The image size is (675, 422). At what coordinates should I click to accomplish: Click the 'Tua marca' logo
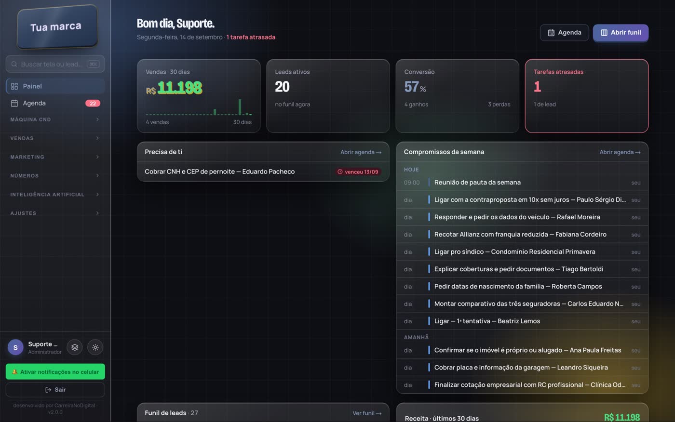pos(57,27)
